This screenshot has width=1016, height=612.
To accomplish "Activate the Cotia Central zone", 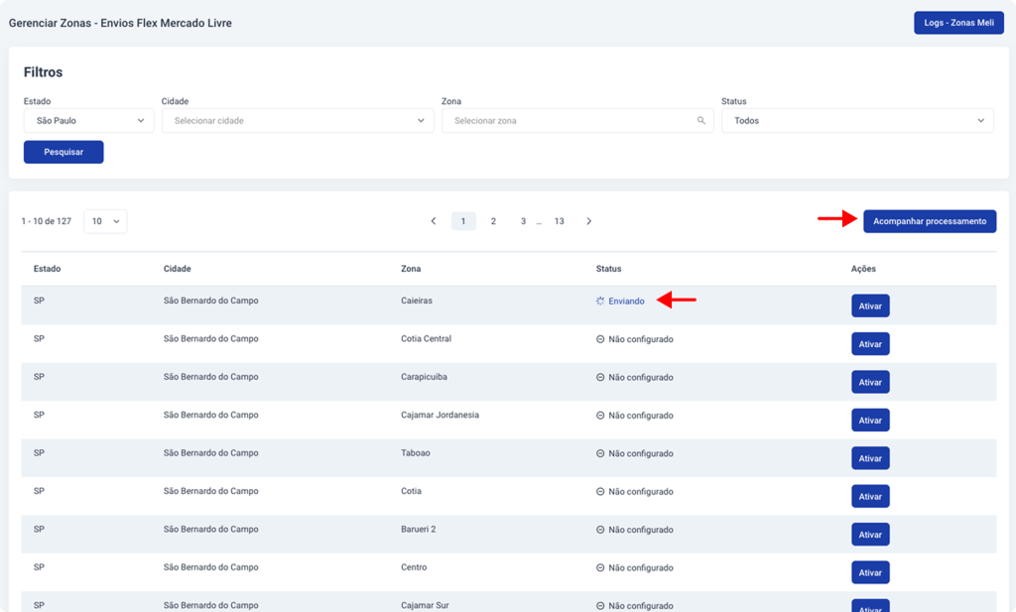I will pyautogui.click(x=870, y=344).
